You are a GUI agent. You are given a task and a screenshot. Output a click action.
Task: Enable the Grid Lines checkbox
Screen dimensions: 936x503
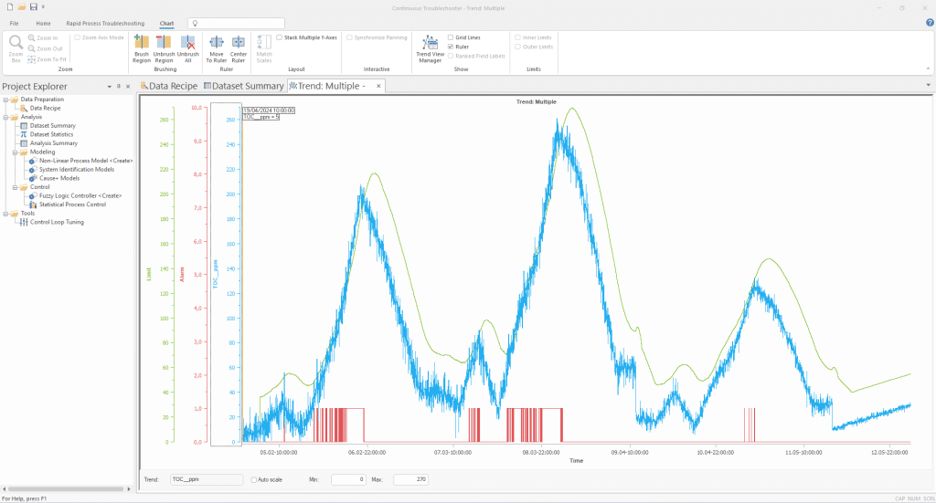450,37
